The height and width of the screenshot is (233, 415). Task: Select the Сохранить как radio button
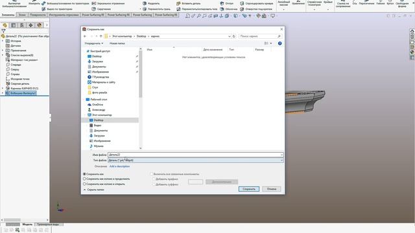(84, 174)
